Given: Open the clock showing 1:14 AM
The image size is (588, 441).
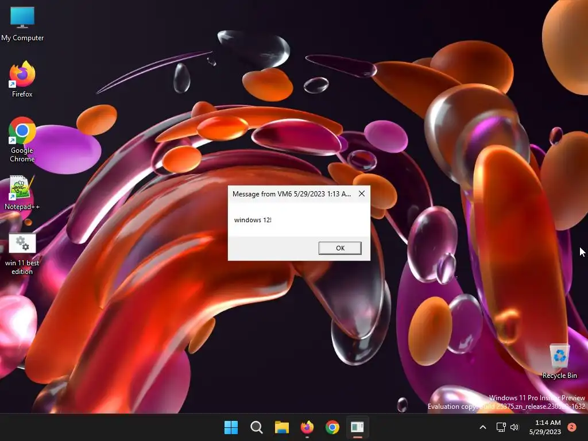Looking at the screenshot, I should pyautogui.click(x=546, y=427).
